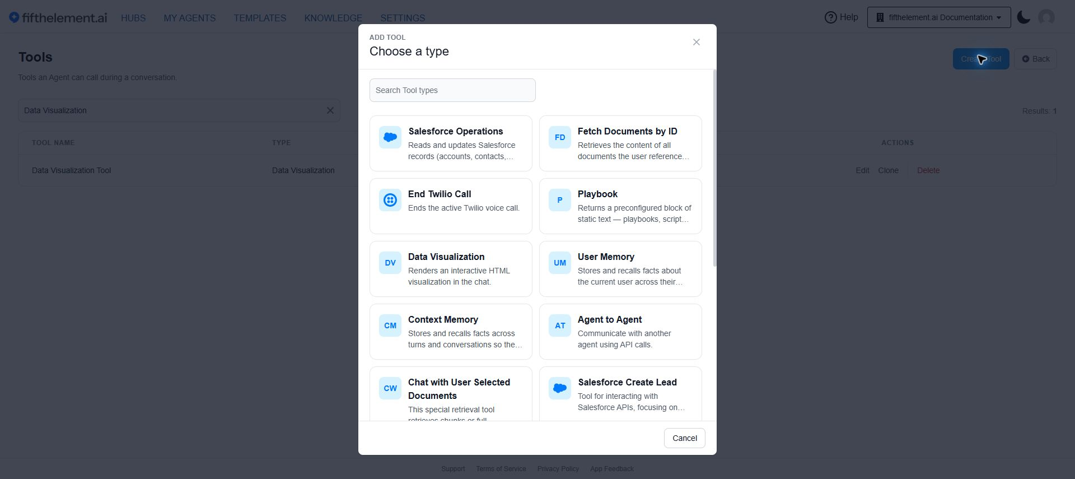Click the Data Visualization 'DV' icon
The width and height of the screenshot is (1075, 479).
[390, 263]
